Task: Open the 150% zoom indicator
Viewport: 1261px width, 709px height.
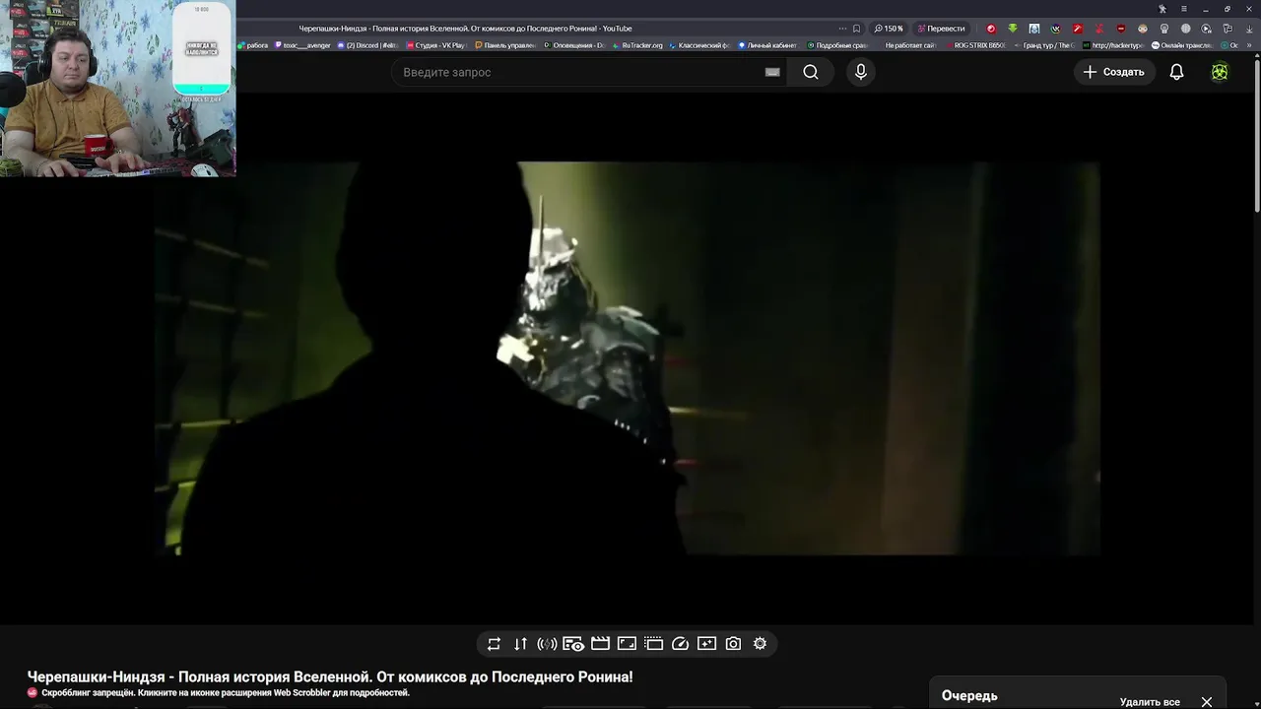Action: pos(888,29)
